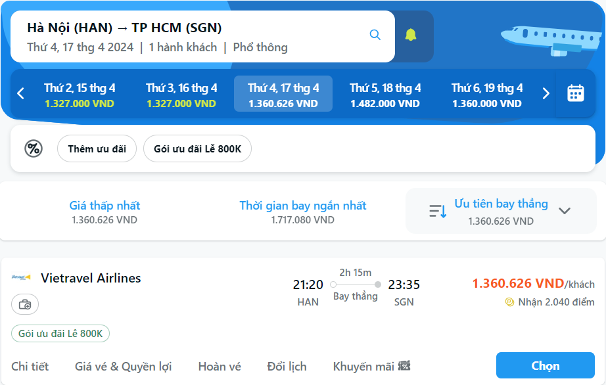Sort by Thời gian bay ngắn nhất
The height and width of the screenshot is (385, 606).
pyautogui.click(x=302, y=212)
